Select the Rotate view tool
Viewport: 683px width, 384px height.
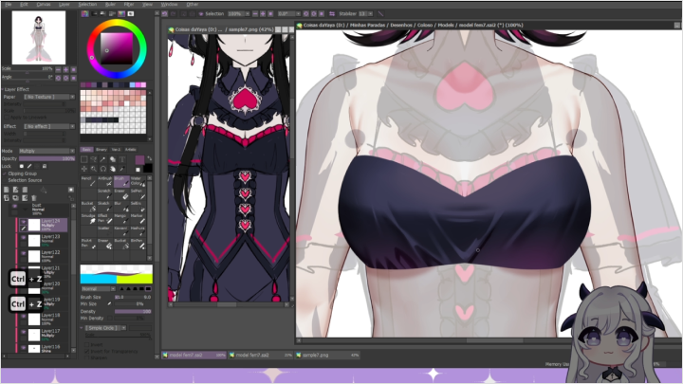[102, 169]
